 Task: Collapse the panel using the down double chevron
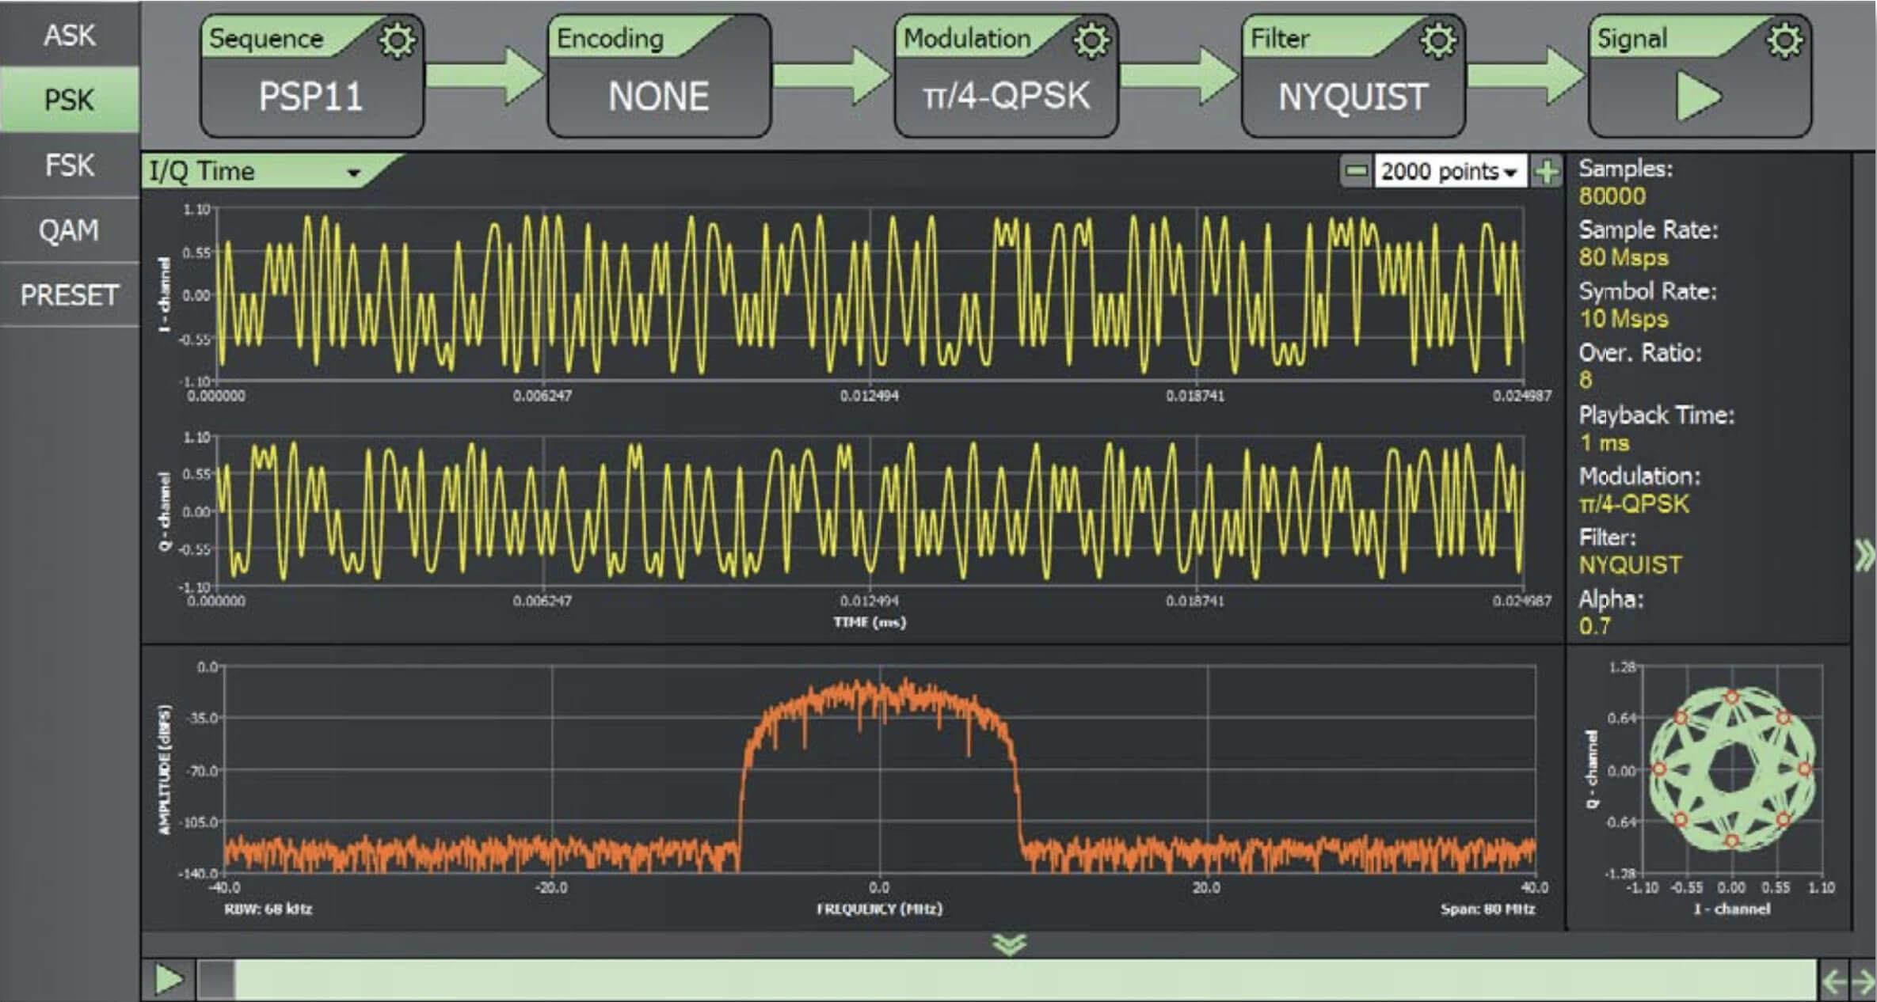(x=1009, y=943)
